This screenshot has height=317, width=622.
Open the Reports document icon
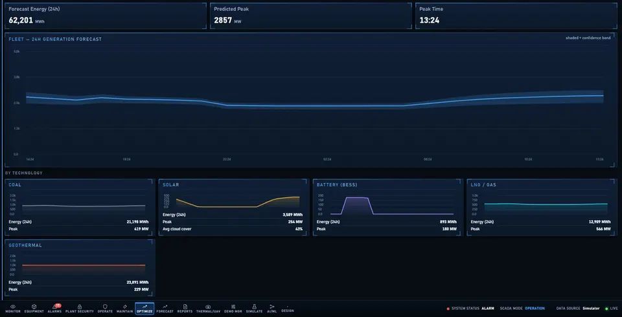tap(185, 307)
